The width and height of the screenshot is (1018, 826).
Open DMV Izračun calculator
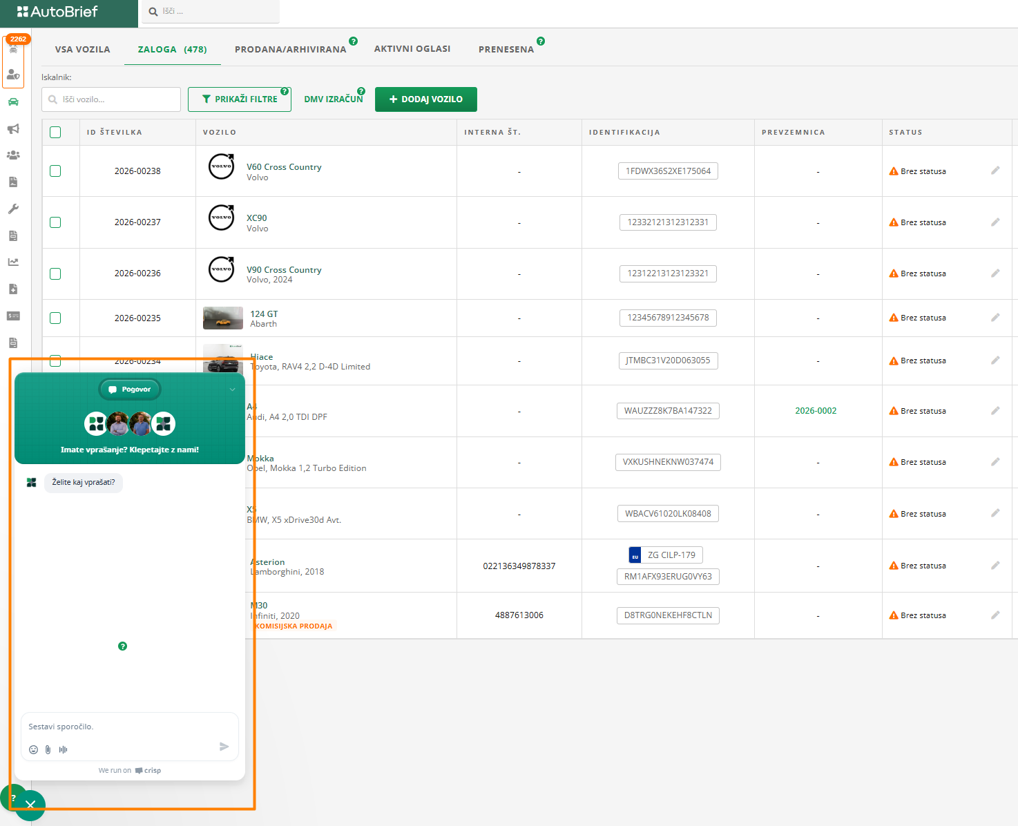tap(334, 99)
